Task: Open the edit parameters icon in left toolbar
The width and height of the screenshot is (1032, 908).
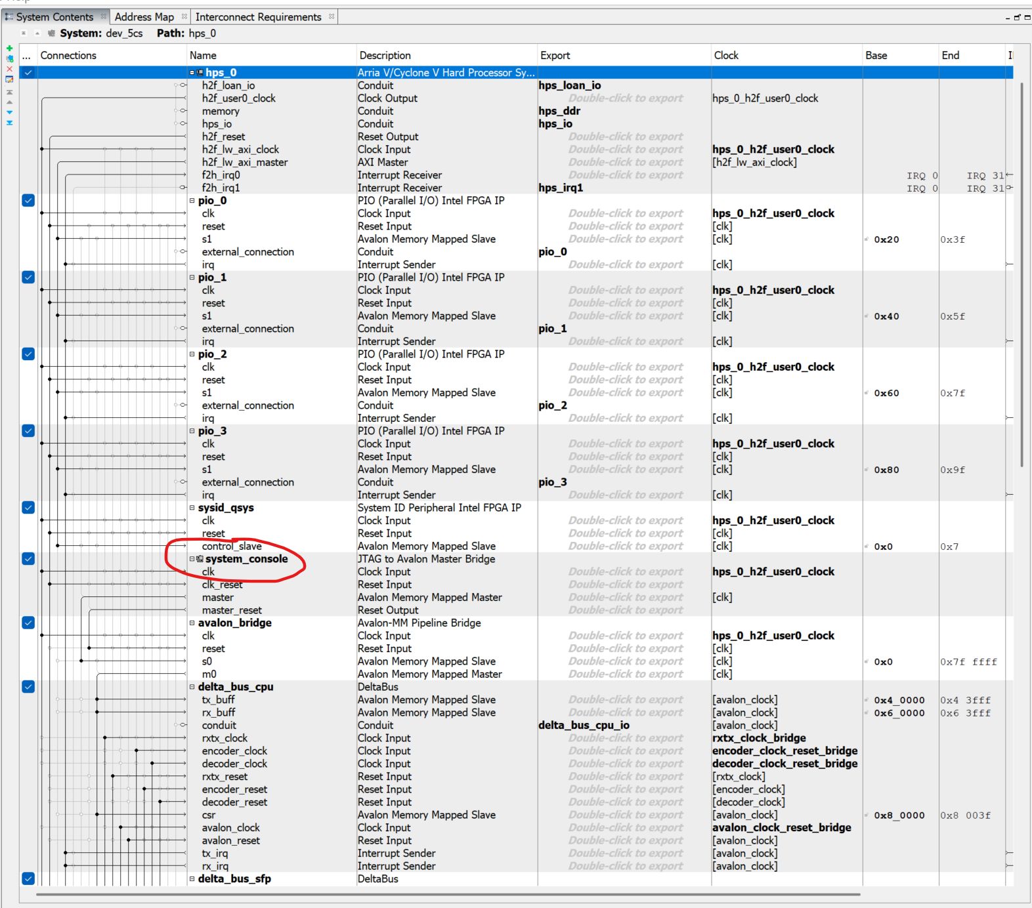Action: click(9, 79)
